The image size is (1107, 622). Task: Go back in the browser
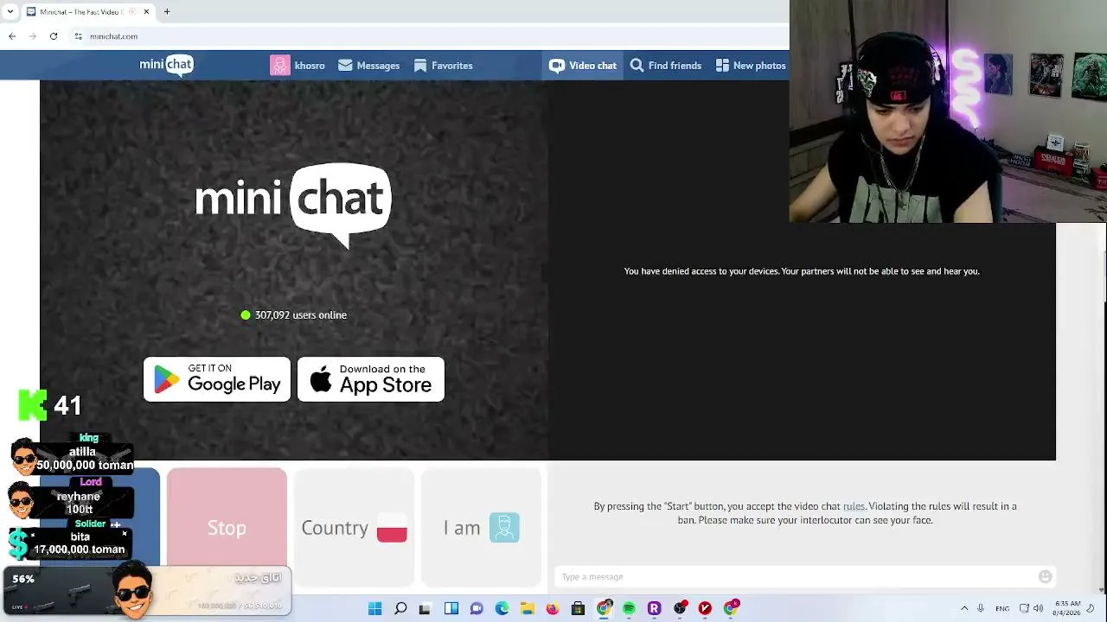(12, 36)
